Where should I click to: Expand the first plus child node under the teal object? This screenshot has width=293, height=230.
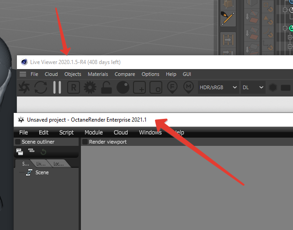pyautogui.click(x=290, y=37)
